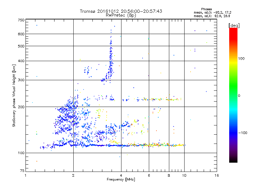
Task: Click the x-axis label 'Frequency [MHz]'
Action: point(121,180)
